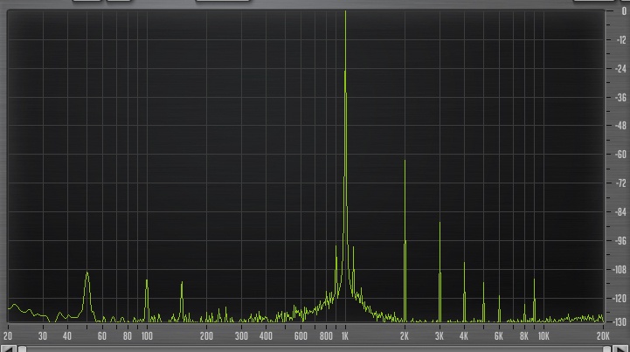Select the 20 Hz label on the frequency axis

8,335
